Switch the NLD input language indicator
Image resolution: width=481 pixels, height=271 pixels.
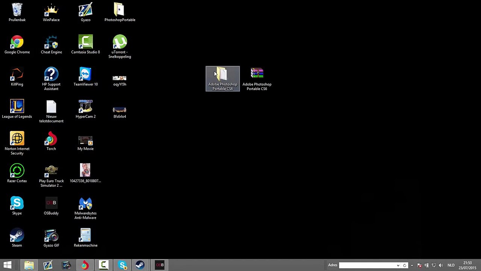tap(451, 265)
